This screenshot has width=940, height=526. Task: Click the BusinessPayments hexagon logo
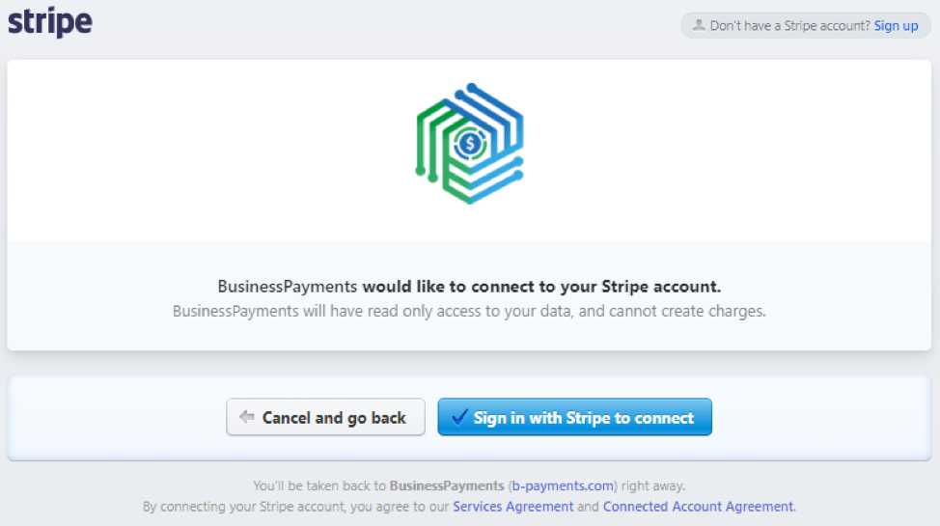pos(470,144)
